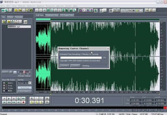Click the preview play button in Files panel
167x115 pixels.
pyautogui.click(x=11, y=72)
